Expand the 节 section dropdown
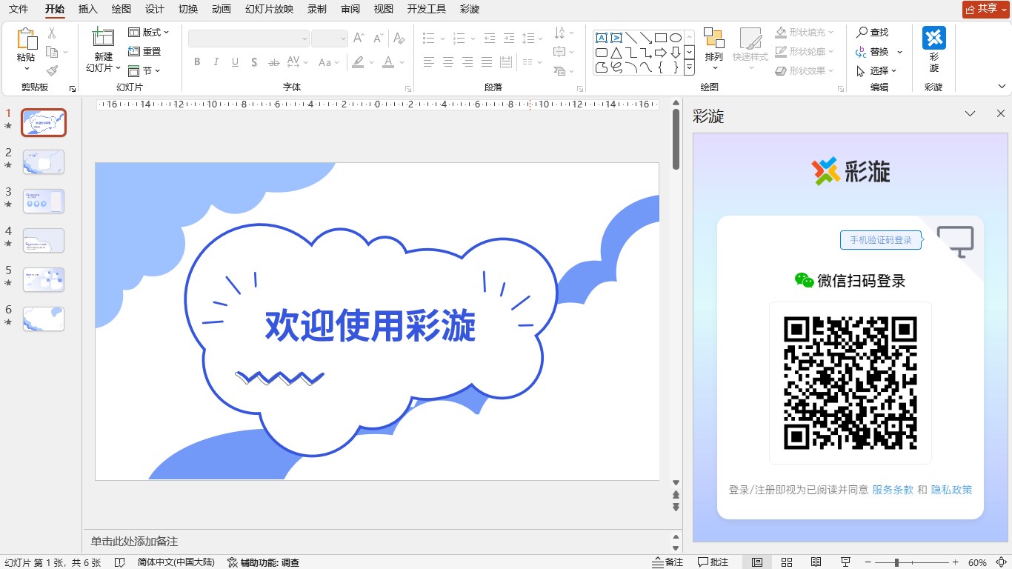 (x=144, y=71)
